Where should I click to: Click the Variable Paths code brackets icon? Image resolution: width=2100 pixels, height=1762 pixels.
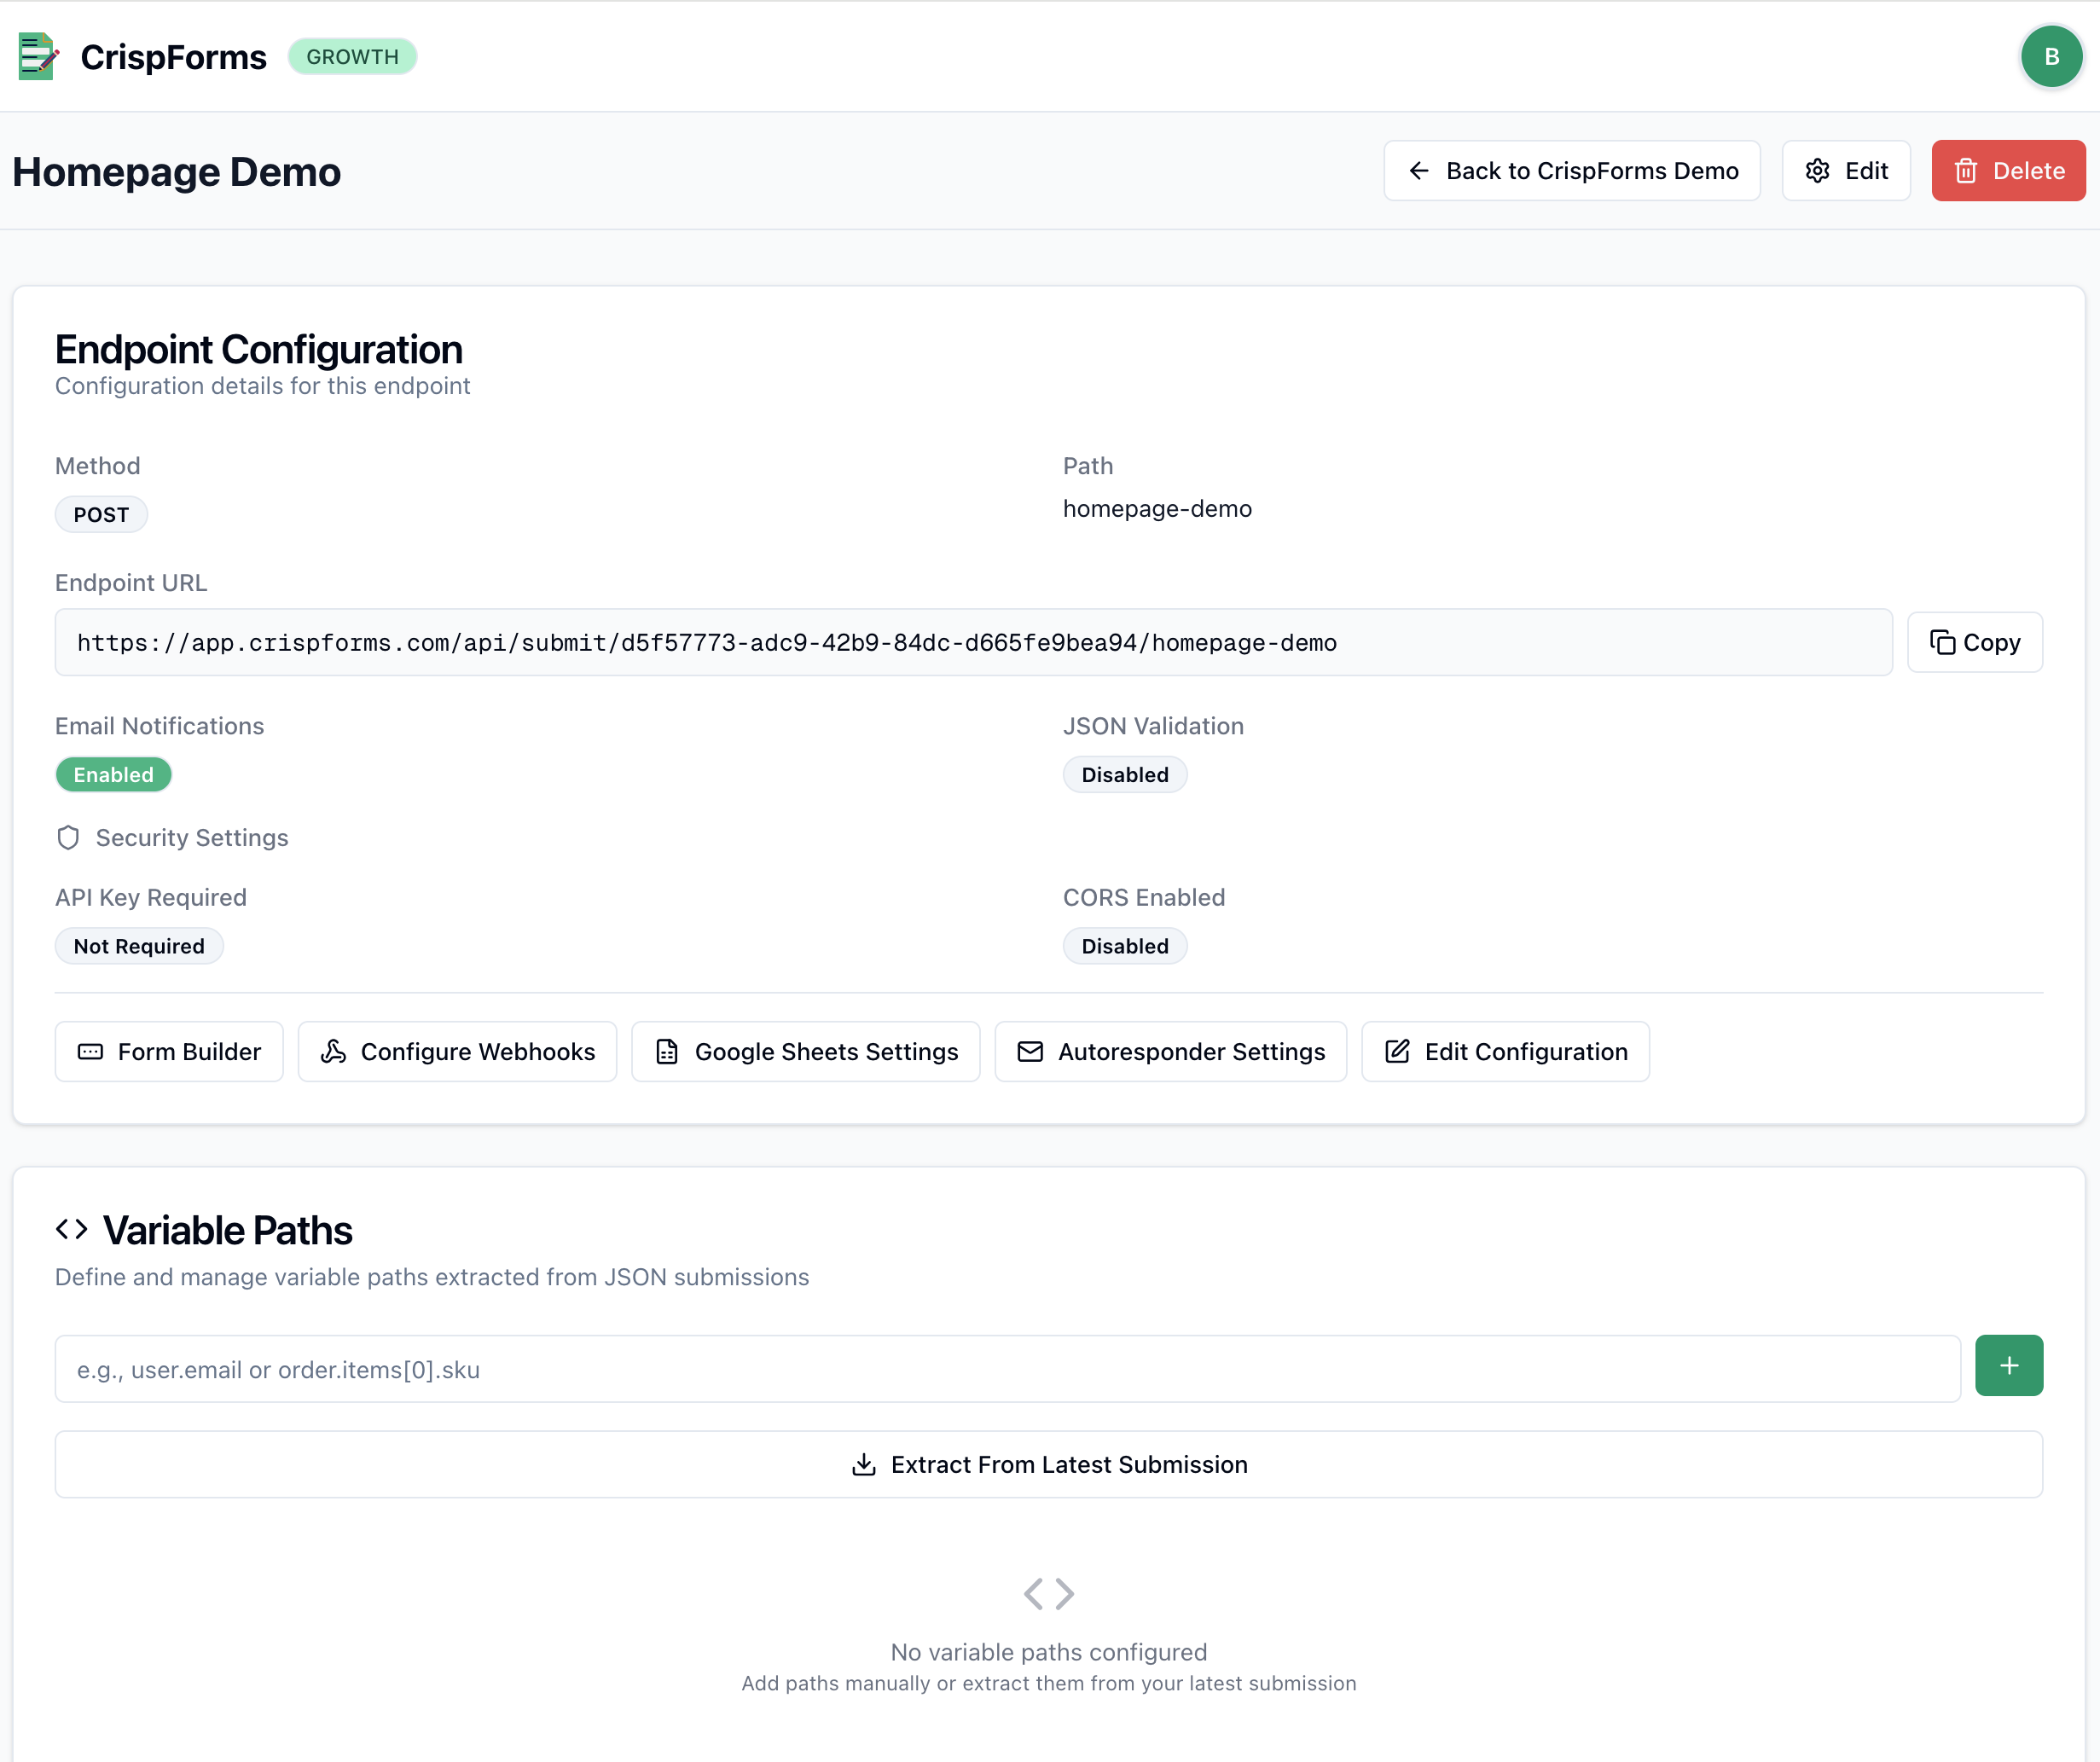click(72, 1229)
